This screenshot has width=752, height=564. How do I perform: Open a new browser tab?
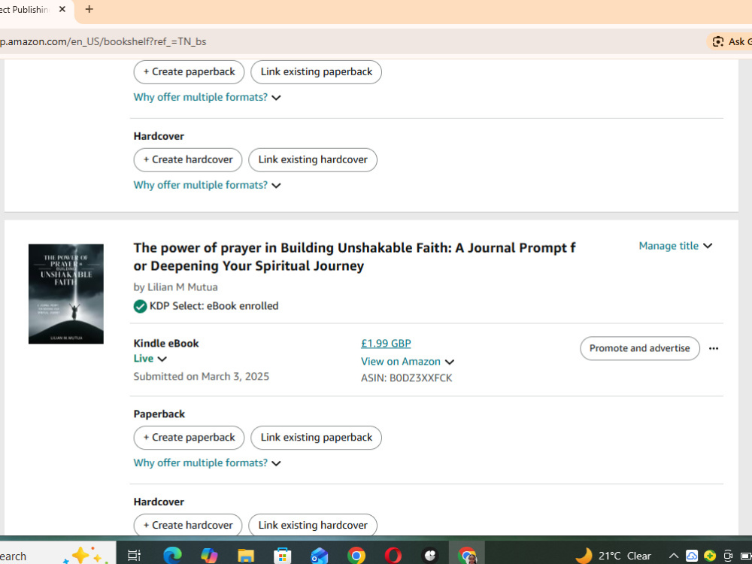[x=89, y=9]
